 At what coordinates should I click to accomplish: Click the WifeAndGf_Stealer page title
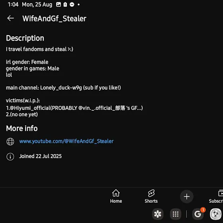point(54,18)
